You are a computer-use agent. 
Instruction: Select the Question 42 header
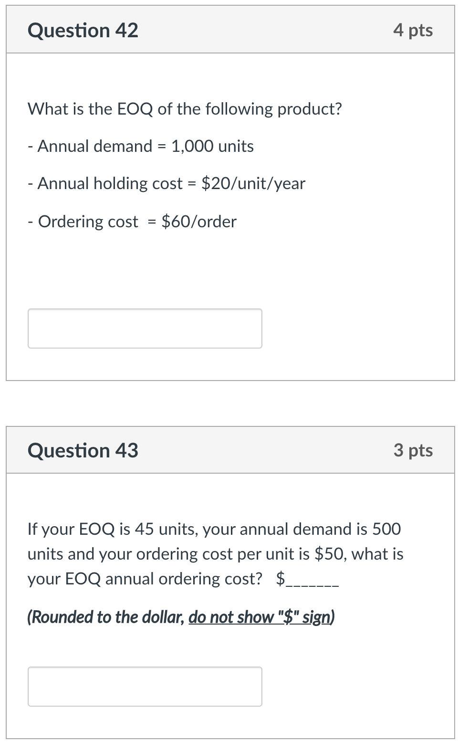(83, 30)
